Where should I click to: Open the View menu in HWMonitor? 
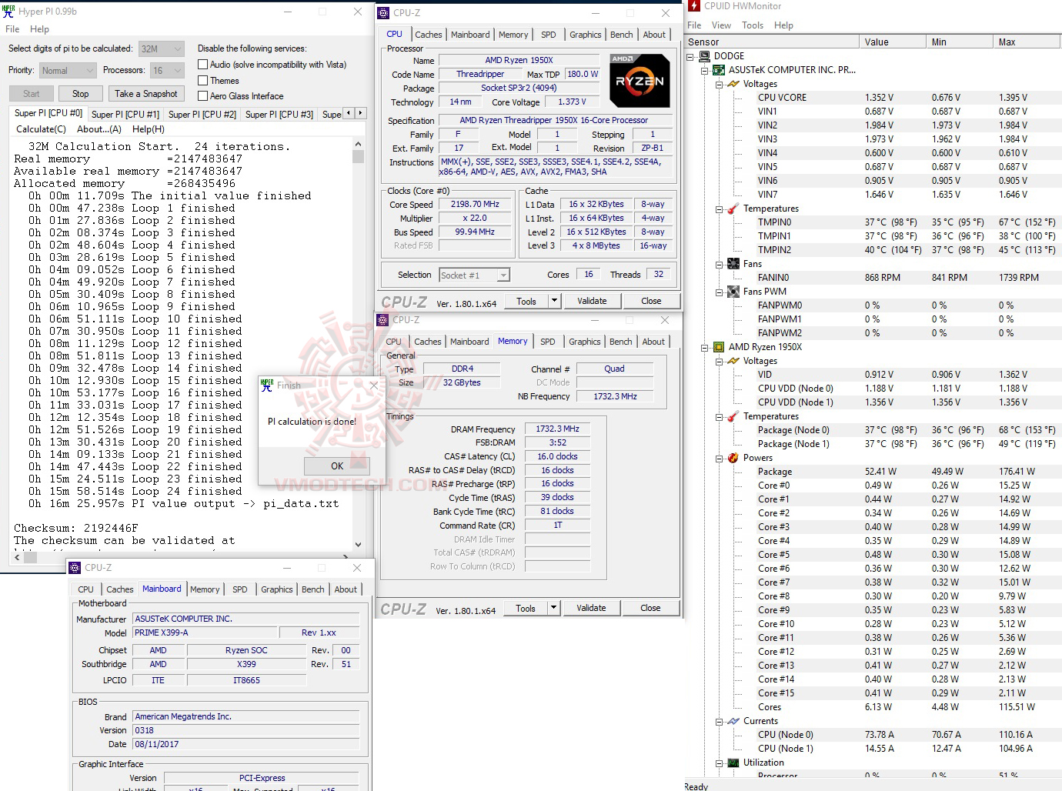point(721,25)
